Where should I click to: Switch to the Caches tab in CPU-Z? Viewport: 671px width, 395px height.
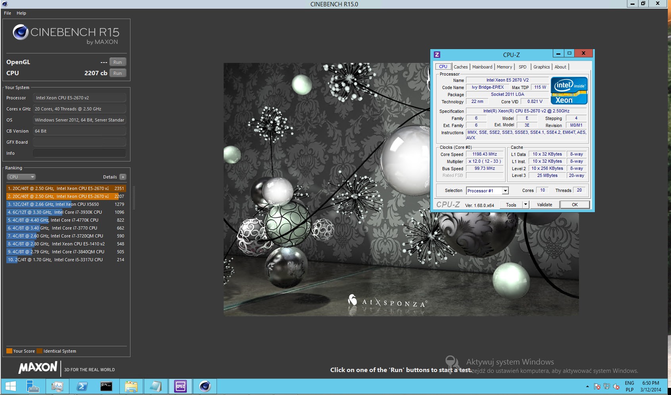[x=460, y=67]
